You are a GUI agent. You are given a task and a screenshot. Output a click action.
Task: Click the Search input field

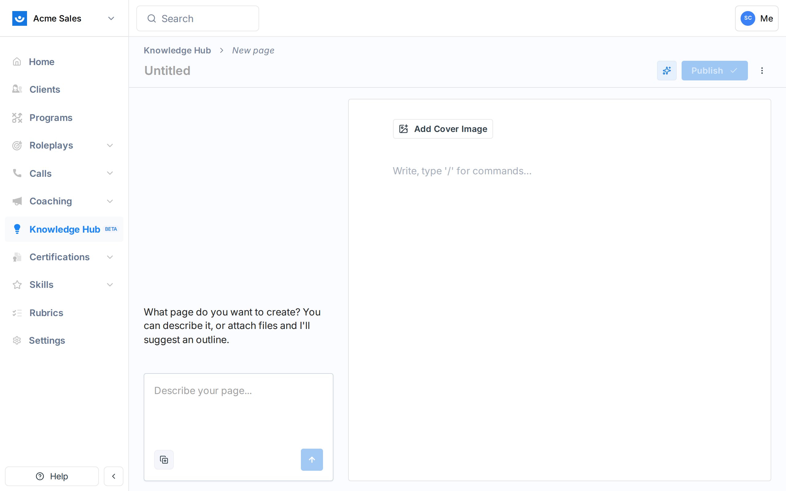click(197, 18)
